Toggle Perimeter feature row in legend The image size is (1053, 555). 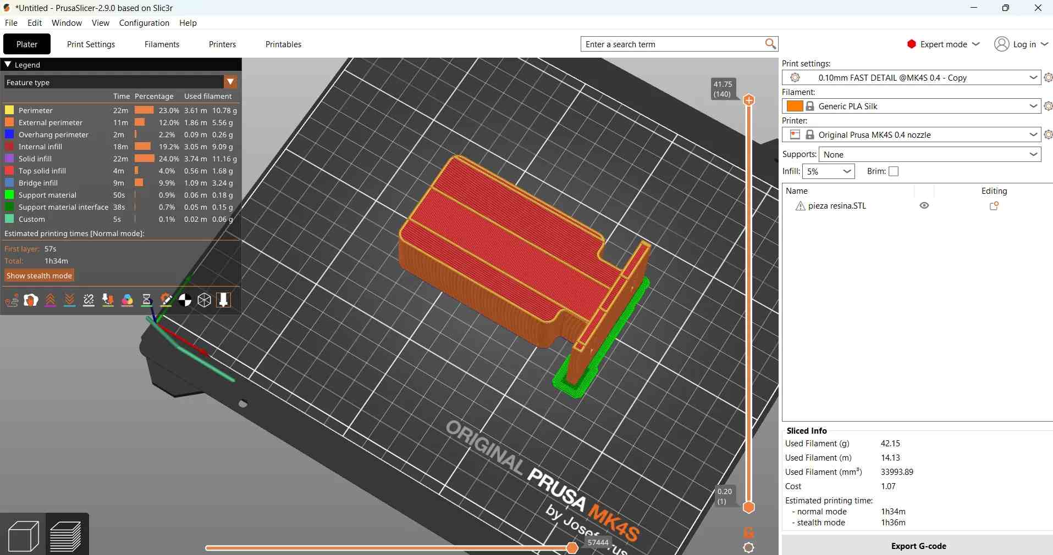120,110
